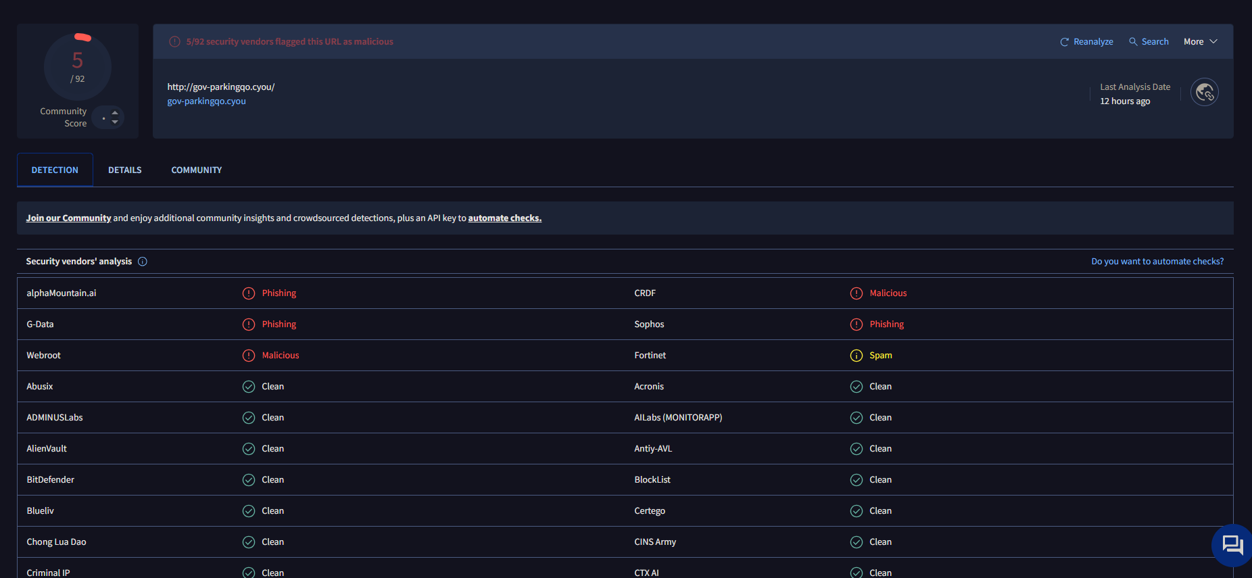
Task: Click the BitDefender vendor name
Action: click(50, 480)
